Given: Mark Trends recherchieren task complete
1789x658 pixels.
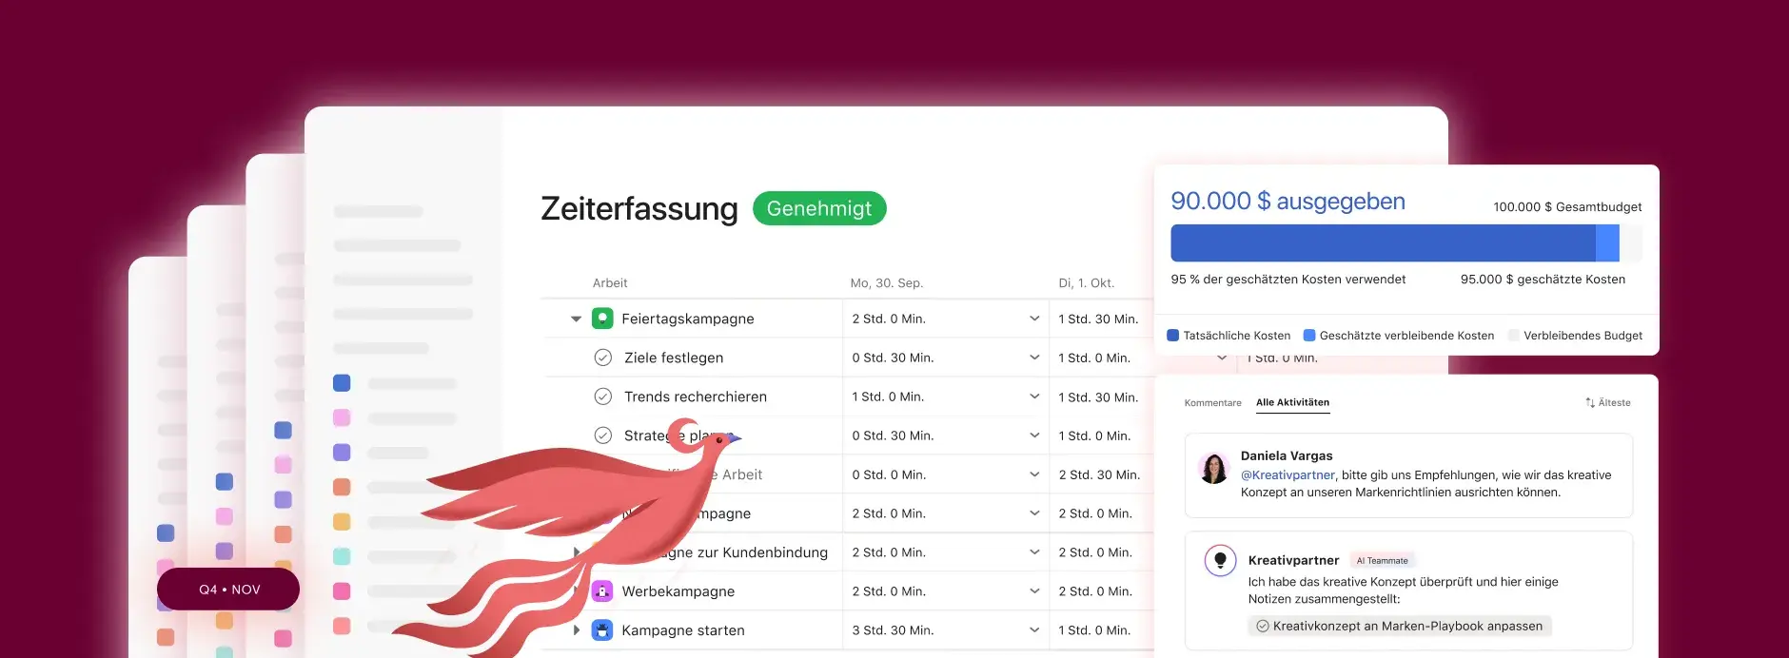Looking at the screenshot, I should tap(602, 397).
